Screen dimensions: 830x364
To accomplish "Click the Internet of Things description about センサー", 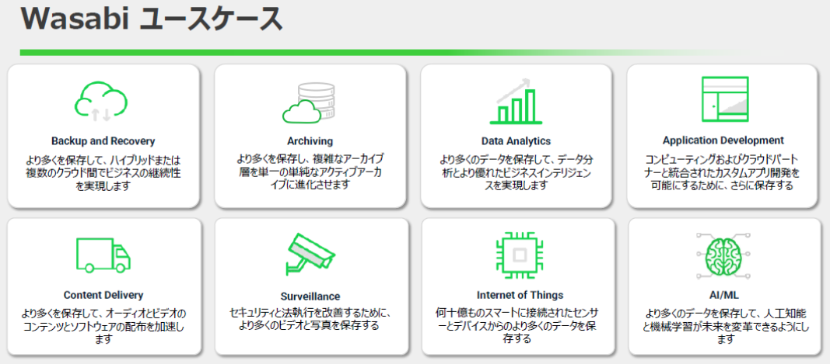I will pos(517,326).
